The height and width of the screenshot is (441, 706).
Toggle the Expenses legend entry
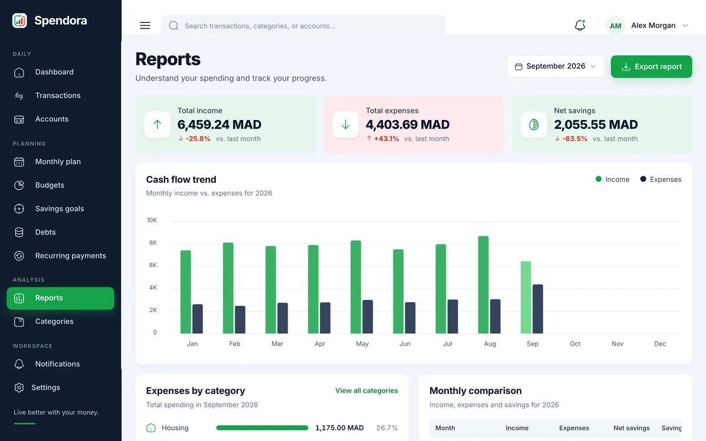point(661,179)
